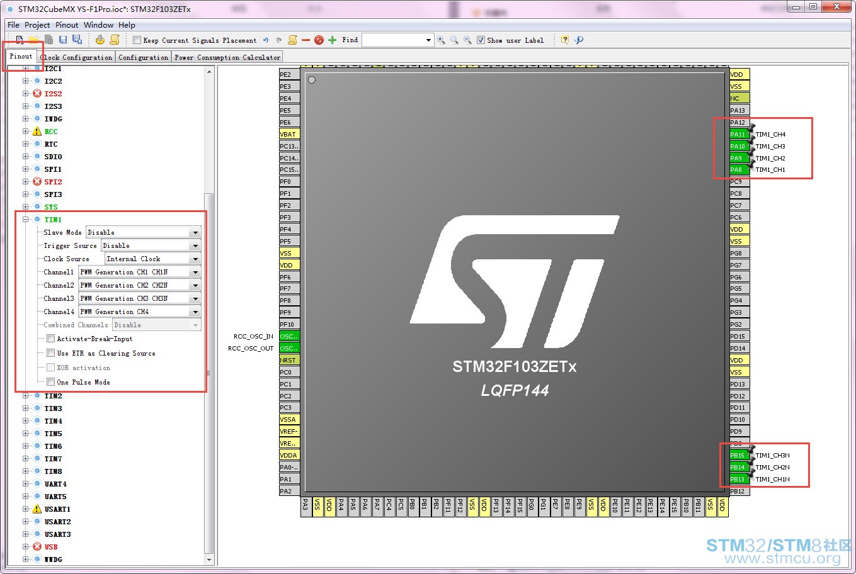Image resolution: width=856 pixels, height=574 pixels.
Task: Click the green PB15 pin on the chip
Action: click(739, 455)
